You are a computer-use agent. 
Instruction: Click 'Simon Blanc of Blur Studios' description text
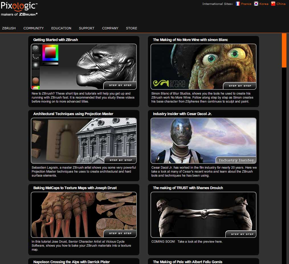coord(202,97)
